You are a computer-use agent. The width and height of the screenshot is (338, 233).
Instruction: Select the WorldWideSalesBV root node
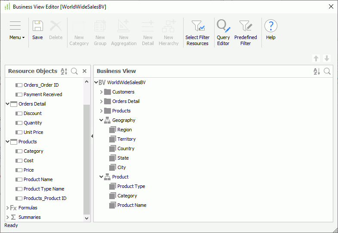[126, 82]
